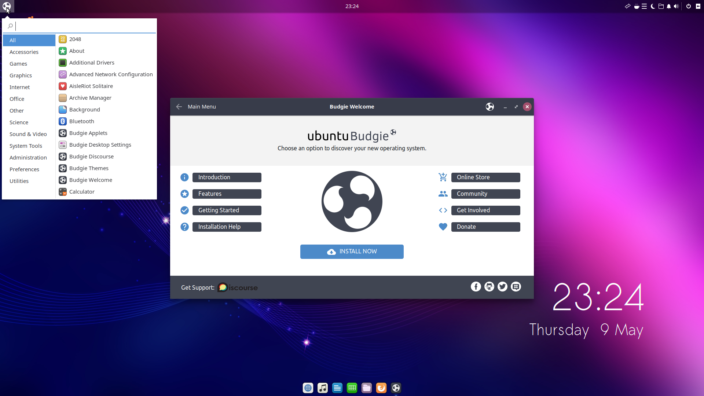Open the Files folder in dock
This screenshot has height=396, width=704.
(367, 388)
